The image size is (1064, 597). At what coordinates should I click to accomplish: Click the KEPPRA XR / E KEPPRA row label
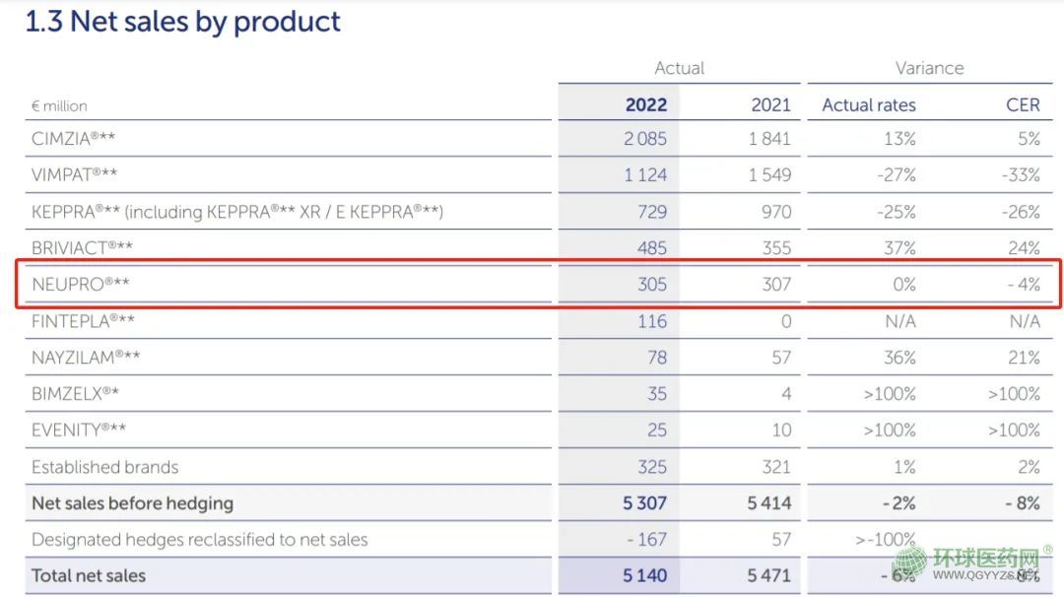point(236,212)
